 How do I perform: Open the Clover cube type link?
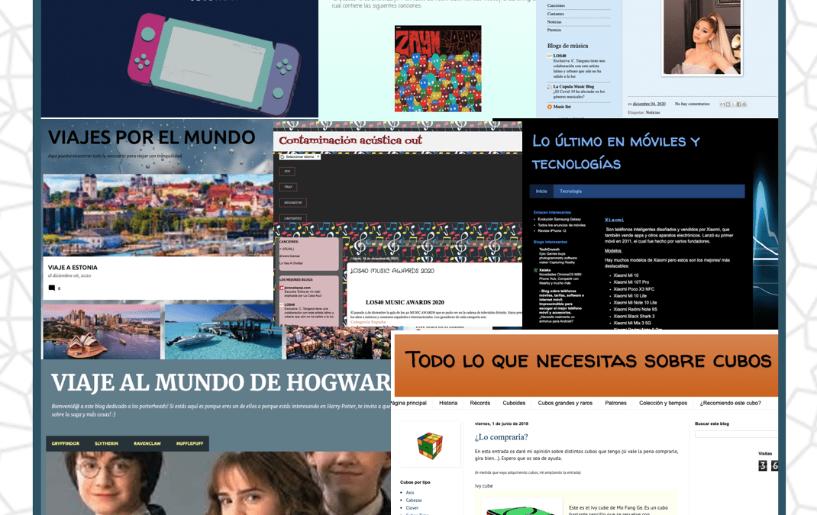412,508
